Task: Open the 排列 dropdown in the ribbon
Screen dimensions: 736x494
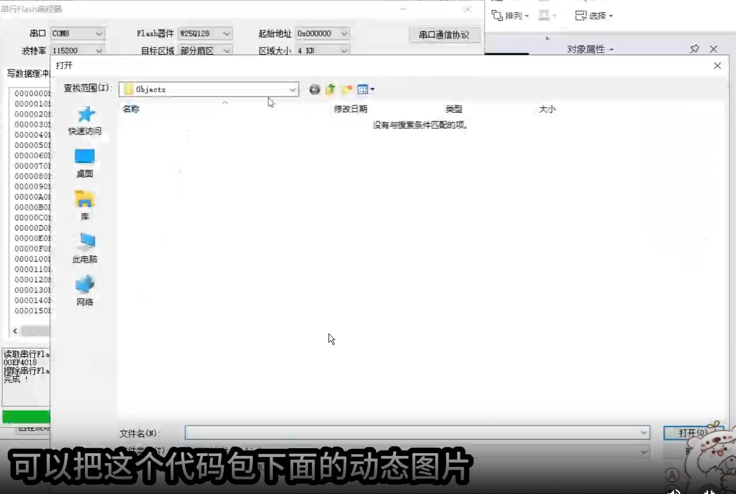Action: 510,15
